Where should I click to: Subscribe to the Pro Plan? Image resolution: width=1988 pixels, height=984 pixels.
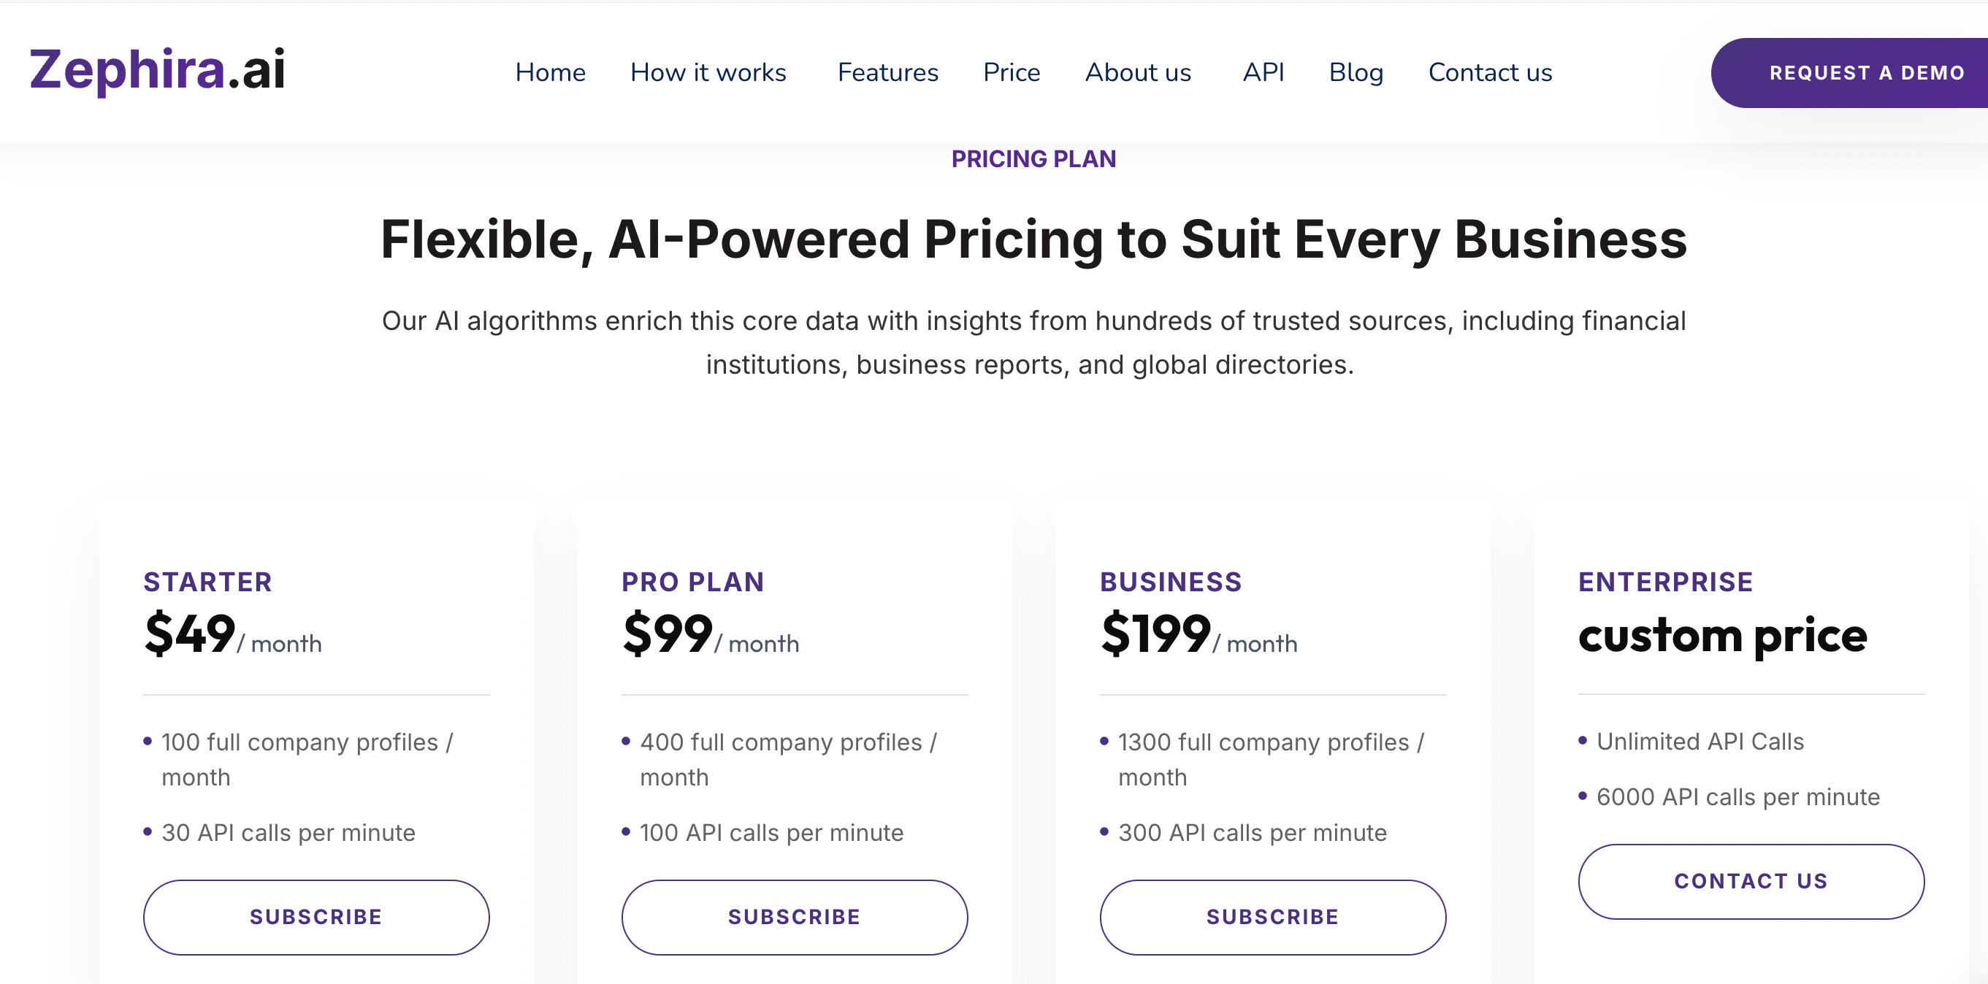(x=794, y=917)
